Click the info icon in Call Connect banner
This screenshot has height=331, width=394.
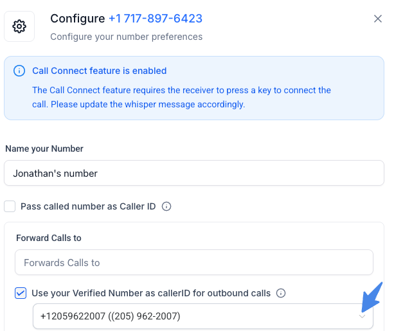[19, 71]
